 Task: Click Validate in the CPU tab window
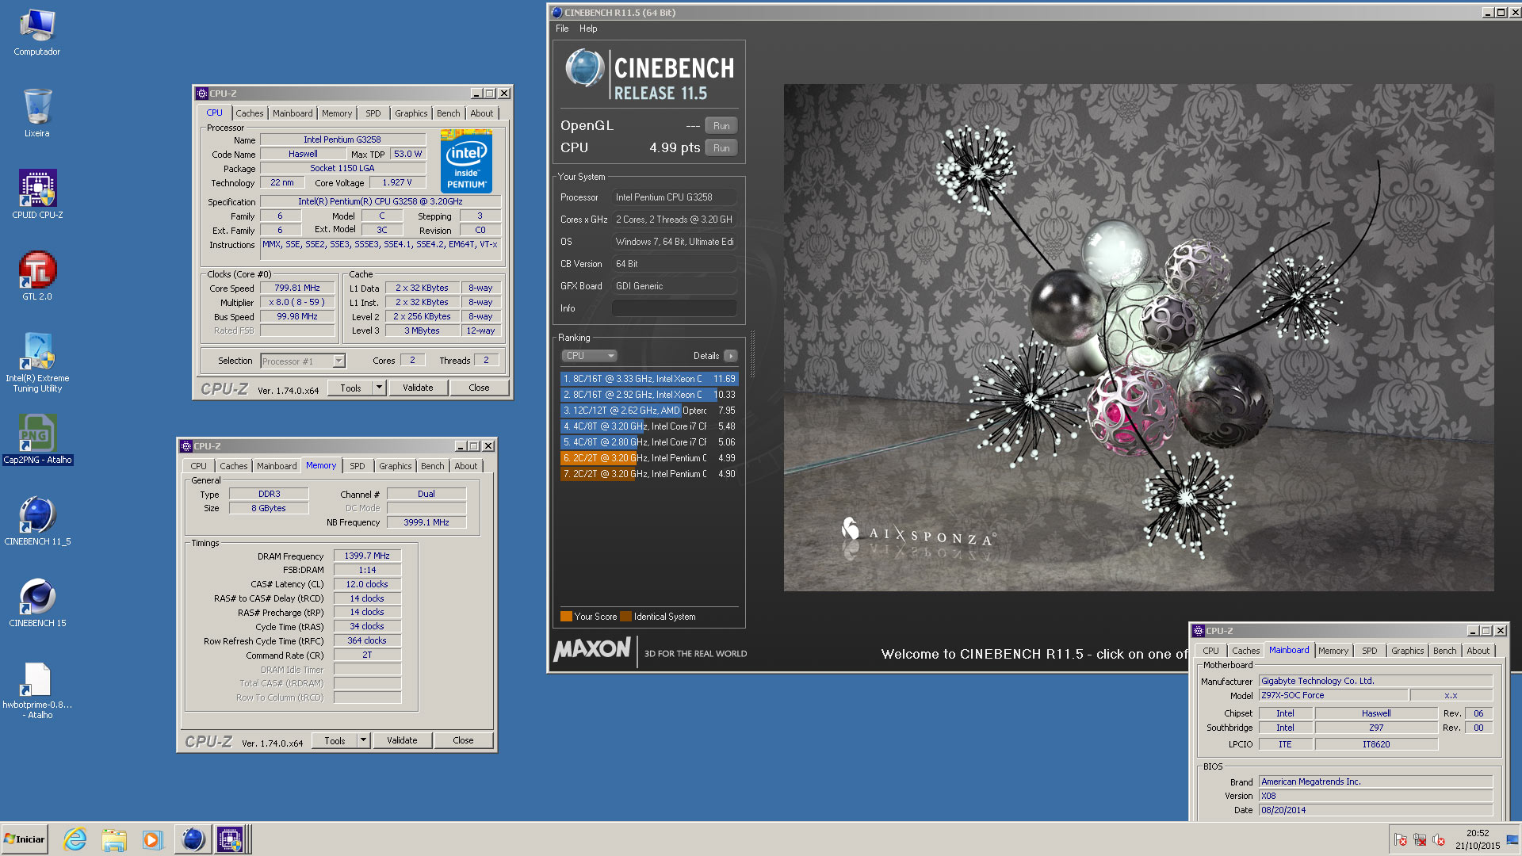click(x=418, y=388)
